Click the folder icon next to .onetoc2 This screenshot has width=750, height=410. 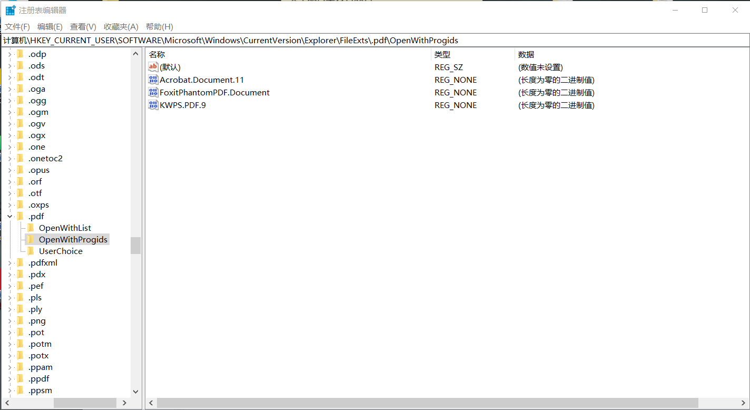click(21, 158)
